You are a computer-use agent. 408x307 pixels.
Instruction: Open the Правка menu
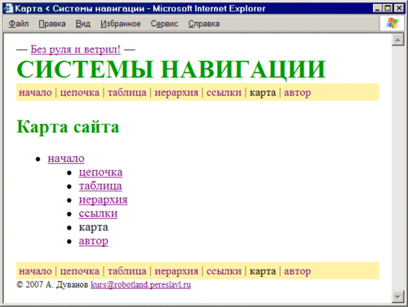[52, 24]
